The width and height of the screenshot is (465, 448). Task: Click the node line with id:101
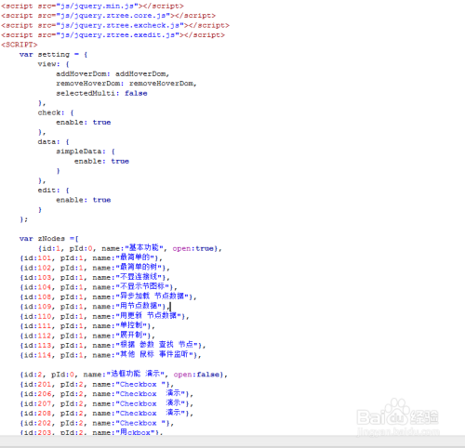(91, 257)
